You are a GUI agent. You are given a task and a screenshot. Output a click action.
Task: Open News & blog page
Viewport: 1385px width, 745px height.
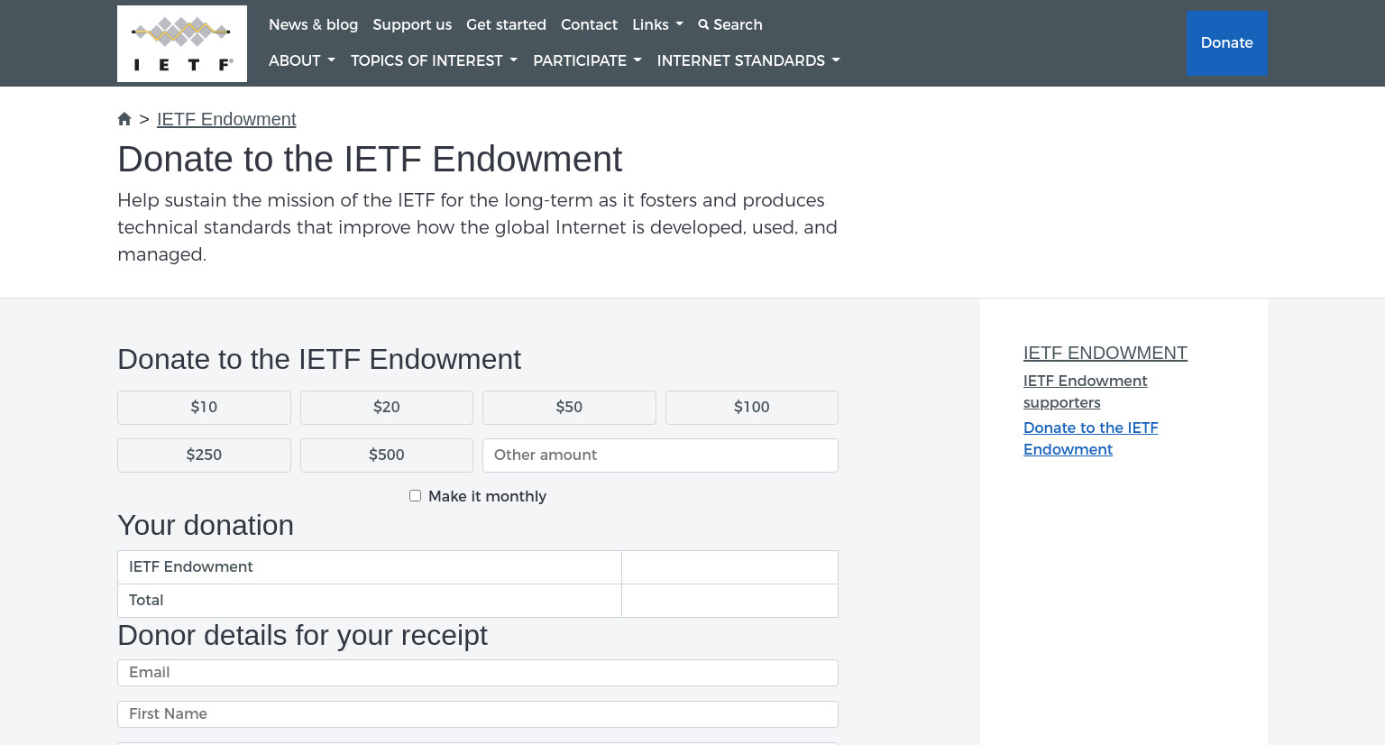click(313, 24)
